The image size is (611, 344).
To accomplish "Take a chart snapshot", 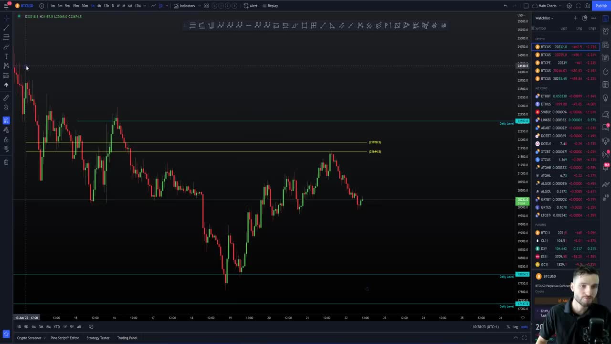I will point(588,6).
